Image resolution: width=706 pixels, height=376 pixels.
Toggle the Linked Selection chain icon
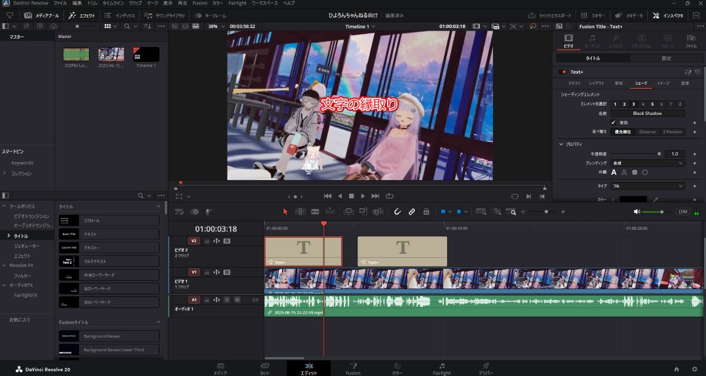pyautogui.click(x=412, y=211)
